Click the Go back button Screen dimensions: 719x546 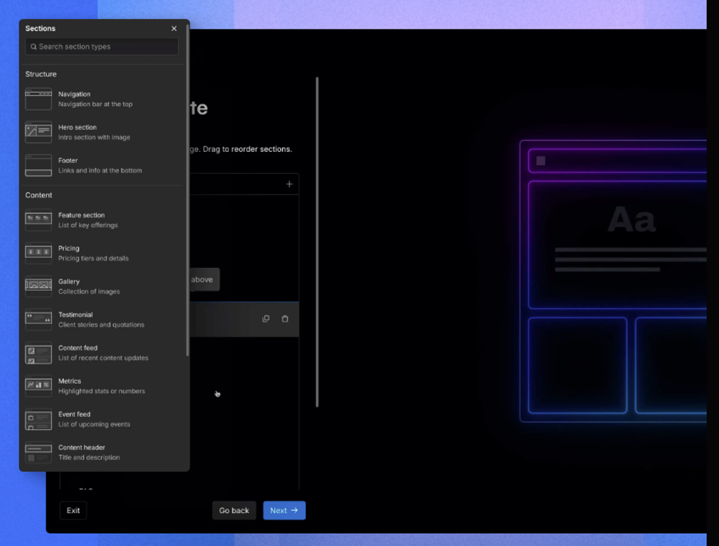coord(234,511)
